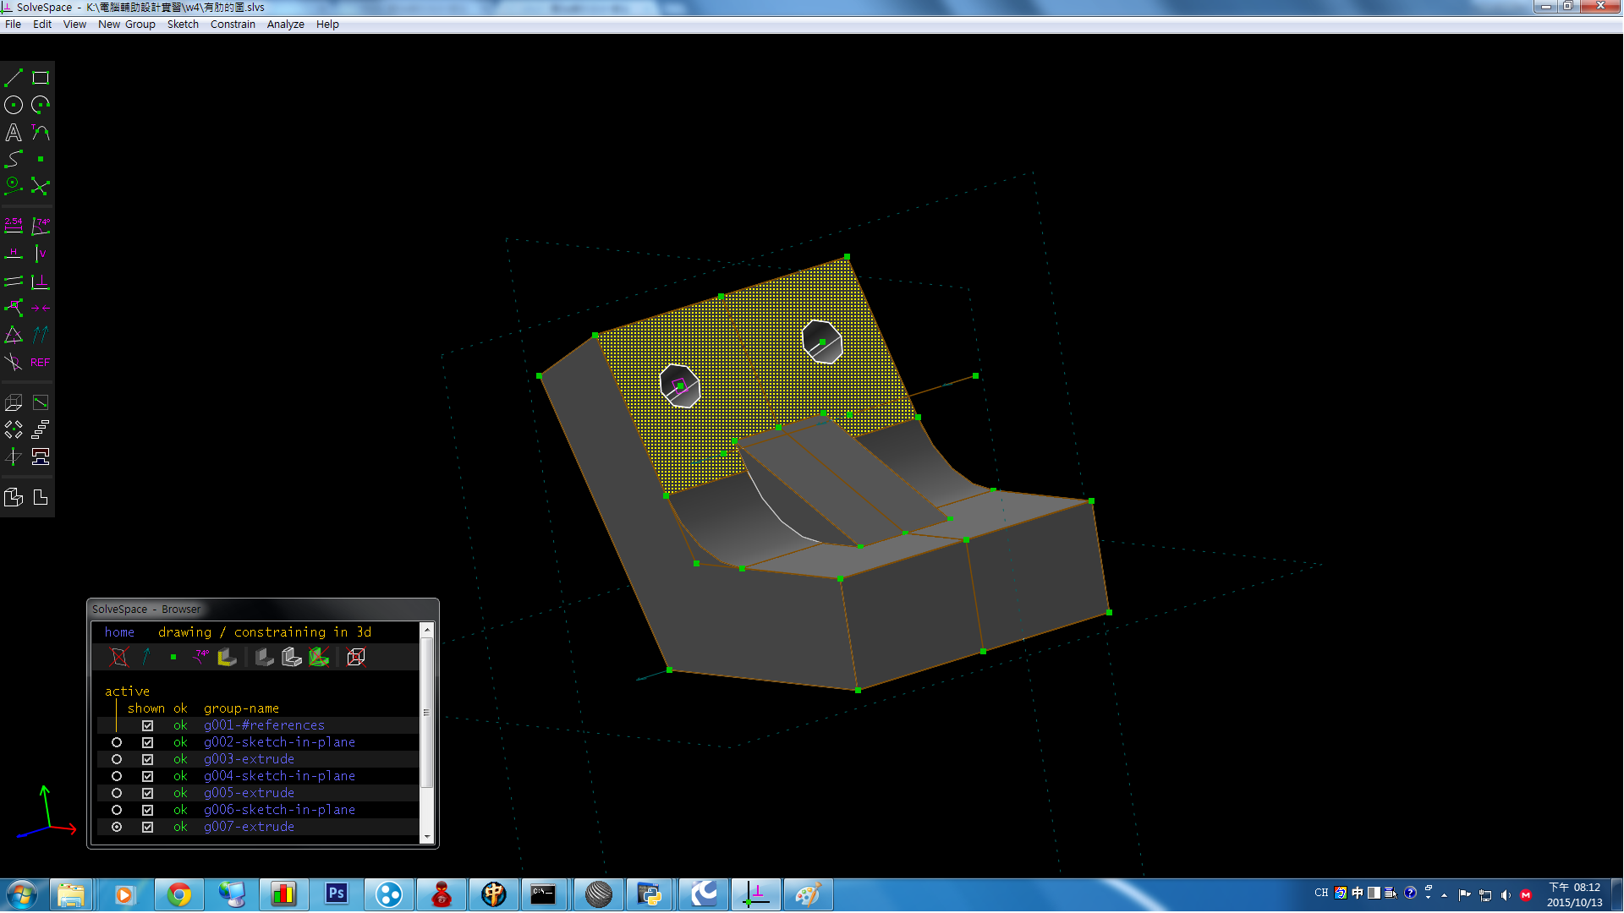Toggle normals visibility in Browser
1624x913 pixels.
pyautogui.click(x=146, y=657)
